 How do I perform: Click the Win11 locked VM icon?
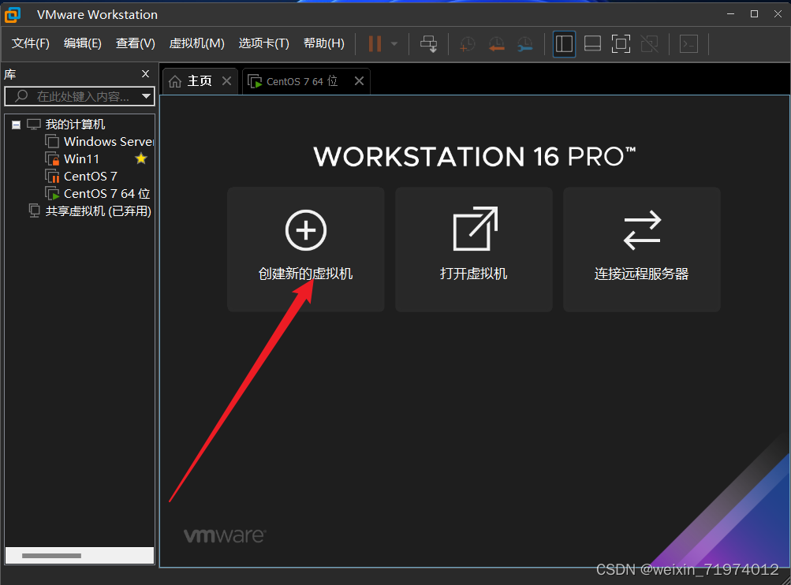[53, 158]
